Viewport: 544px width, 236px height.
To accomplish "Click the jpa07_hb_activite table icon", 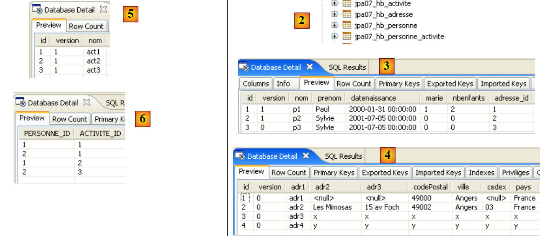I will (x=347, y=4).
